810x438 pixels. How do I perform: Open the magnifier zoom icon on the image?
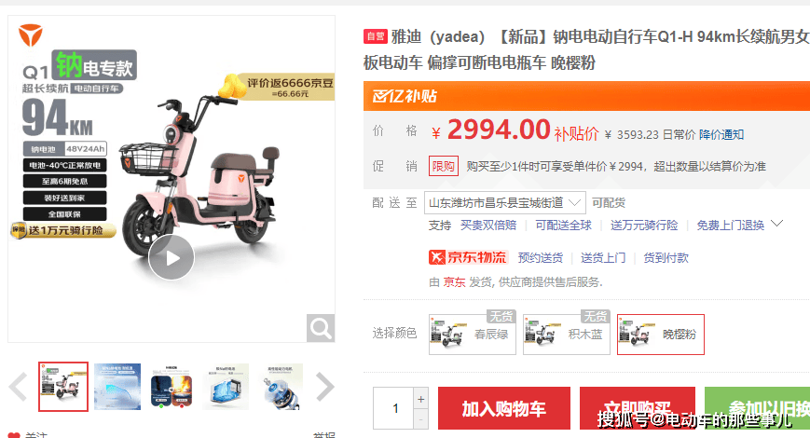(321, 328)
